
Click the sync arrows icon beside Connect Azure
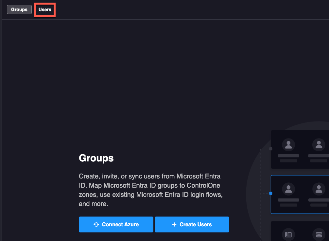(x=96, y=225)
